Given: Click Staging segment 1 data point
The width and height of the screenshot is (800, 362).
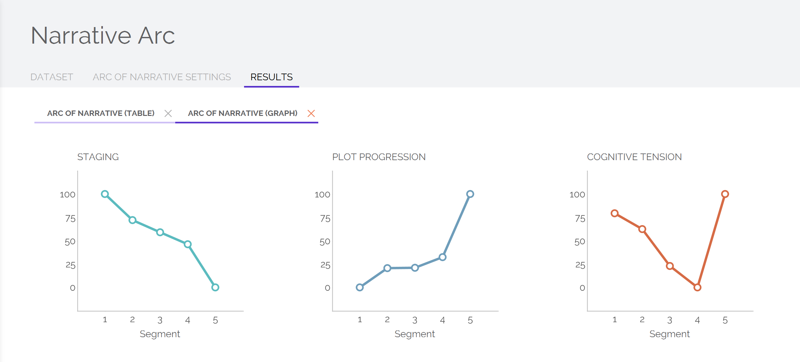Looking at the screenshot, I should [105, 194].
